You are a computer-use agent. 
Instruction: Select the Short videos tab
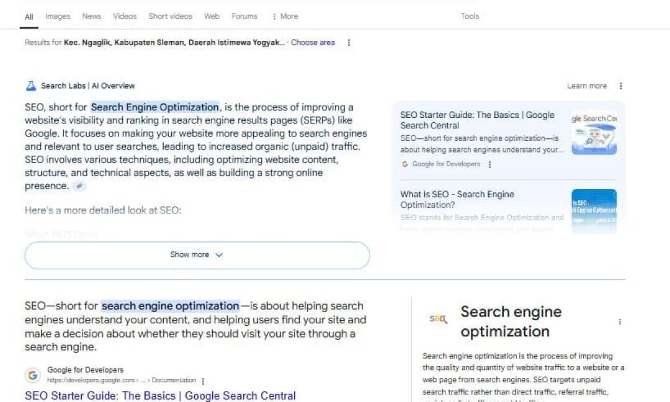click(x=170, y=16)
